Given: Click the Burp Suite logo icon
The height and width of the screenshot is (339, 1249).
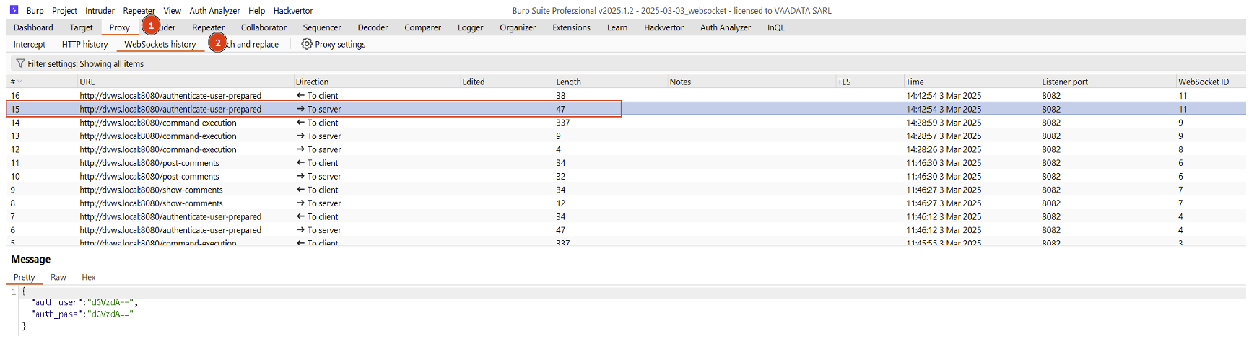Looking at the screenshot, I should point(14,10).
